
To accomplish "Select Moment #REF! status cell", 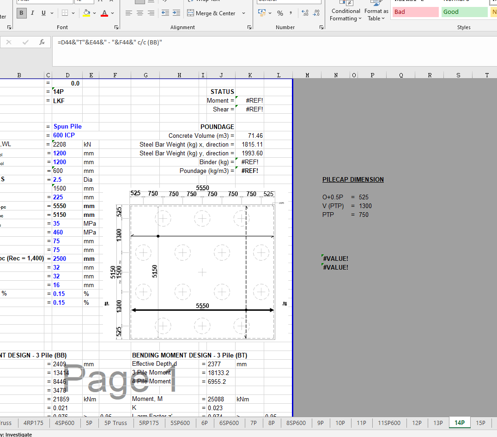I will (x=250, y=101).
